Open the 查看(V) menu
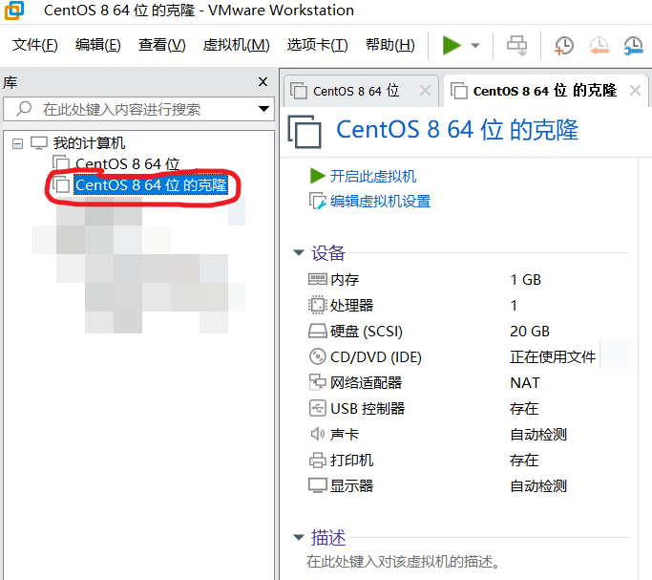This screenshot has width=652, height=580. (161, 45)
